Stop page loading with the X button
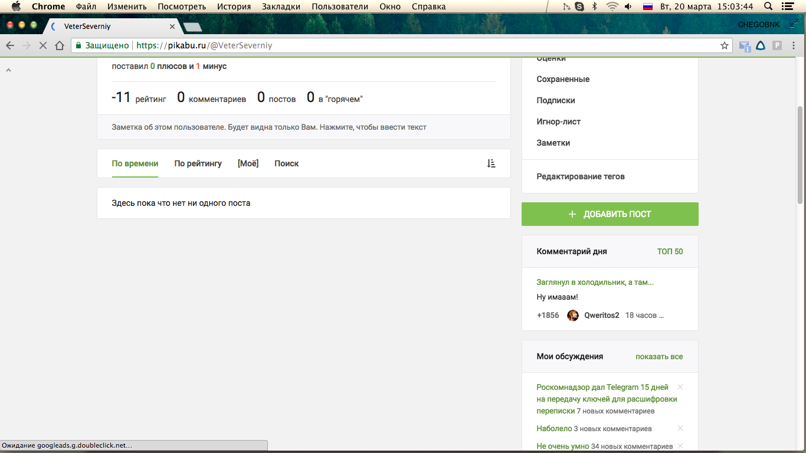The image size is (806, 453). tap(43, 45)
